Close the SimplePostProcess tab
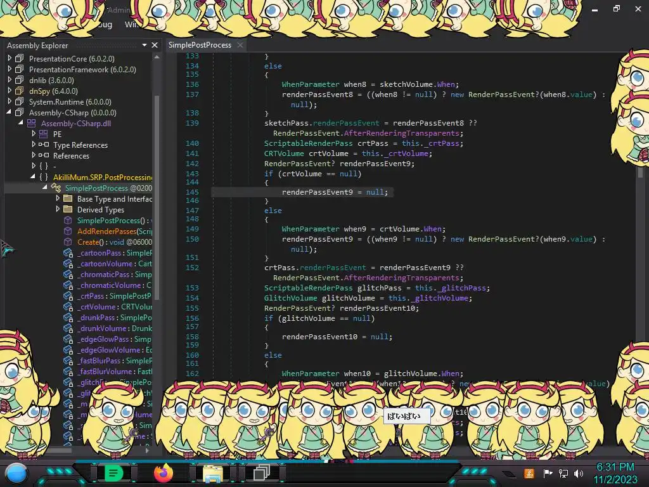649x487 pixels. (x=240, y=45)
